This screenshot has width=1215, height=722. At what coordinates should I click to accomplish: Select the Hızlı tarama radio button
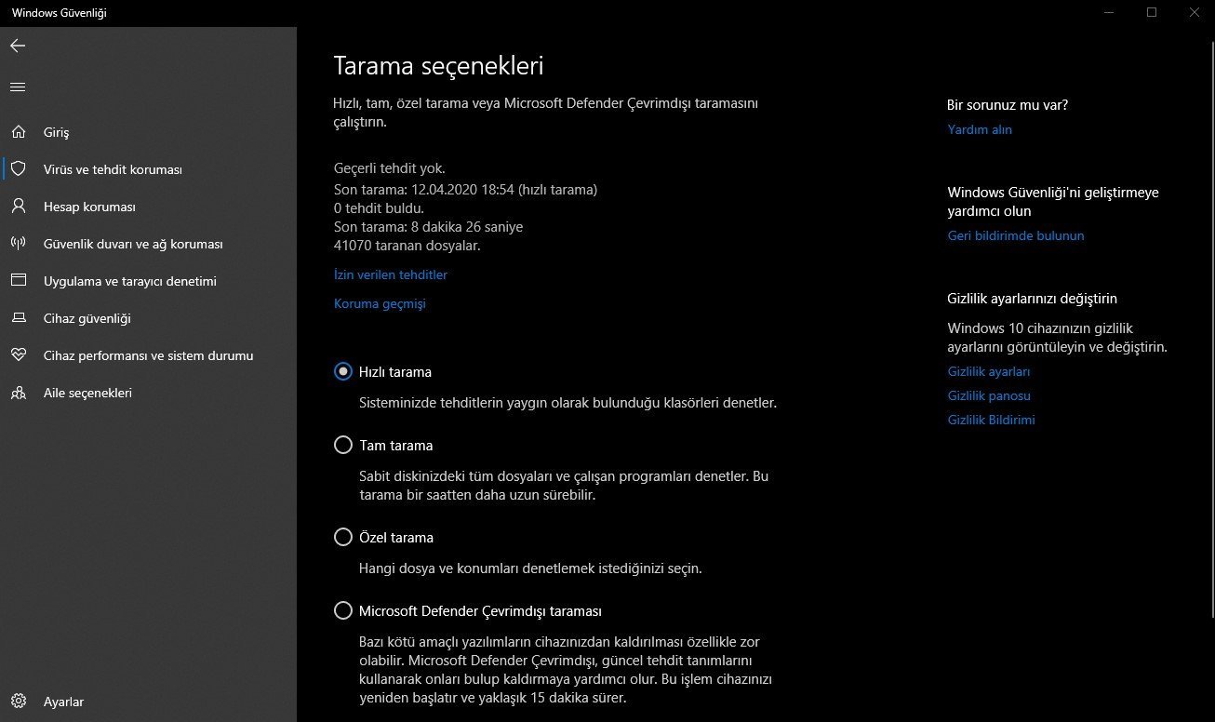pos(343,371)
